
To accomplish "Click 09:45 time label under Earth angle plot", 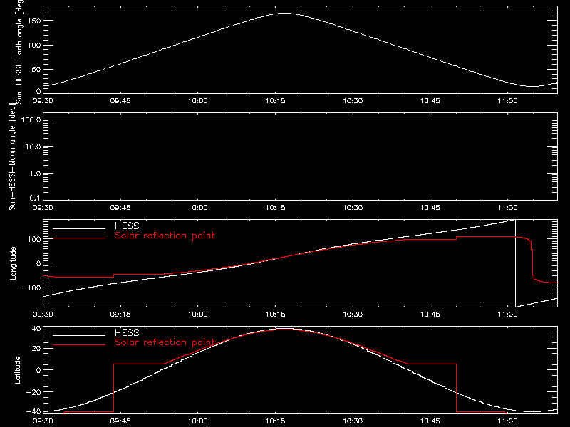I will (120, 100).
